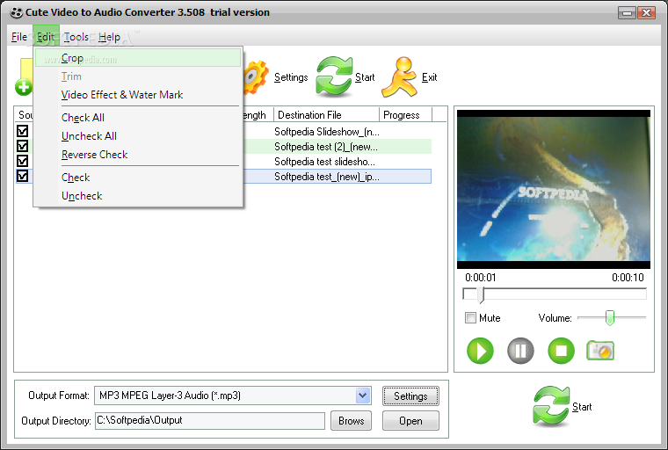The image size is (668, 450).
Task: Click the Start label at bottom right
Action: [582, 407]
